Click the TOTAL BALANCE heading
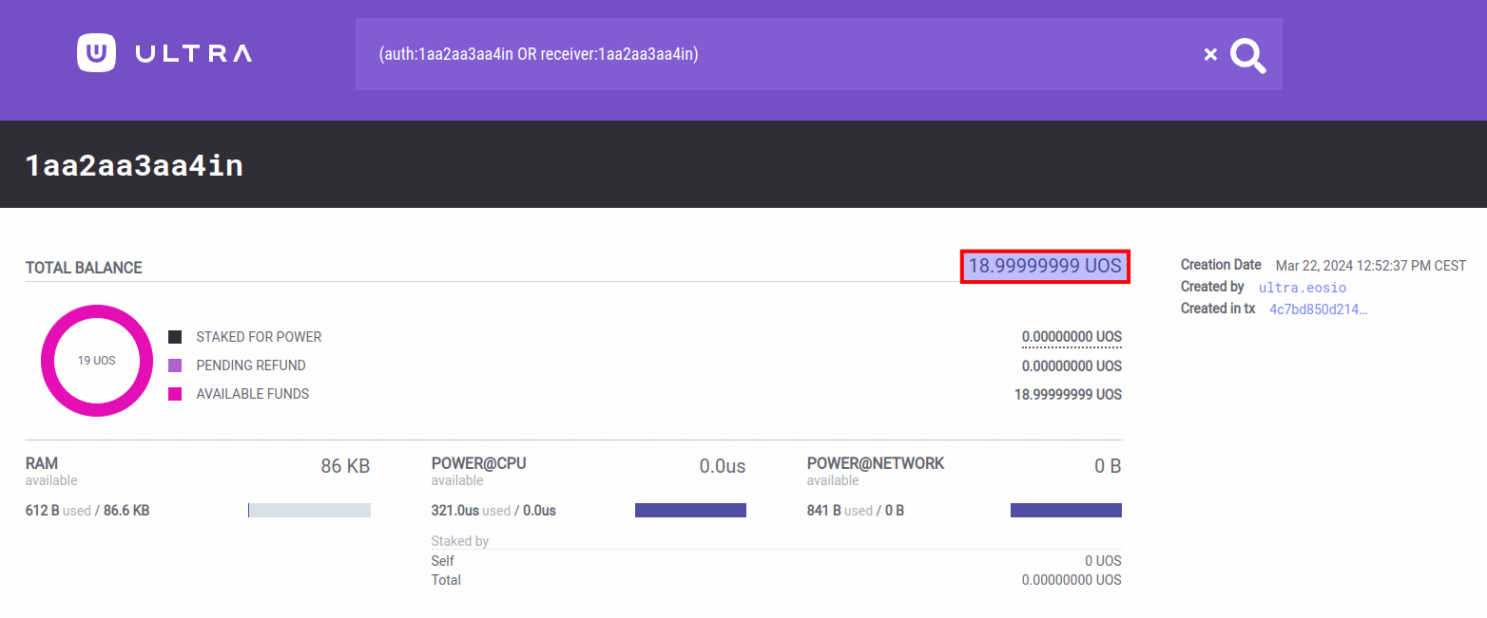The width and height of the screenshot is (1487, 618). point(84,268)
